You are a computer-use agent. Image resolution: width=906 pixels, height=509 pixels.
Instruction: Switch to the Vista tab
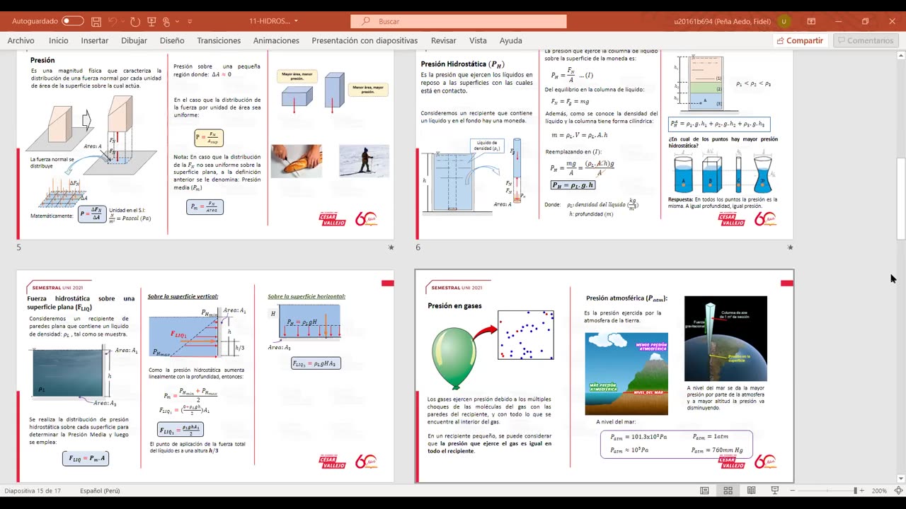pos(478,40)
